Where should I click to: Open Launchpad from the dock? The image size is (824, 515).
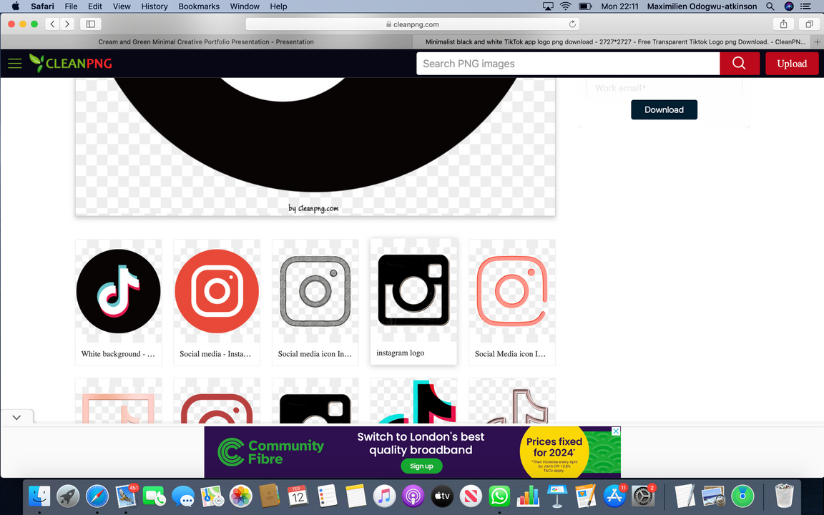click(x=68, y=496)
